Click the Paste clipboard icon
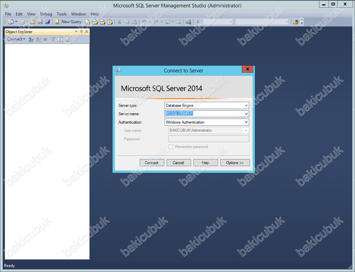This screenshot has width=355, height=272. coord(134,22)
